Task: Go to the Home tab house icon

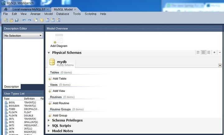Action: (x=6, y=9)
